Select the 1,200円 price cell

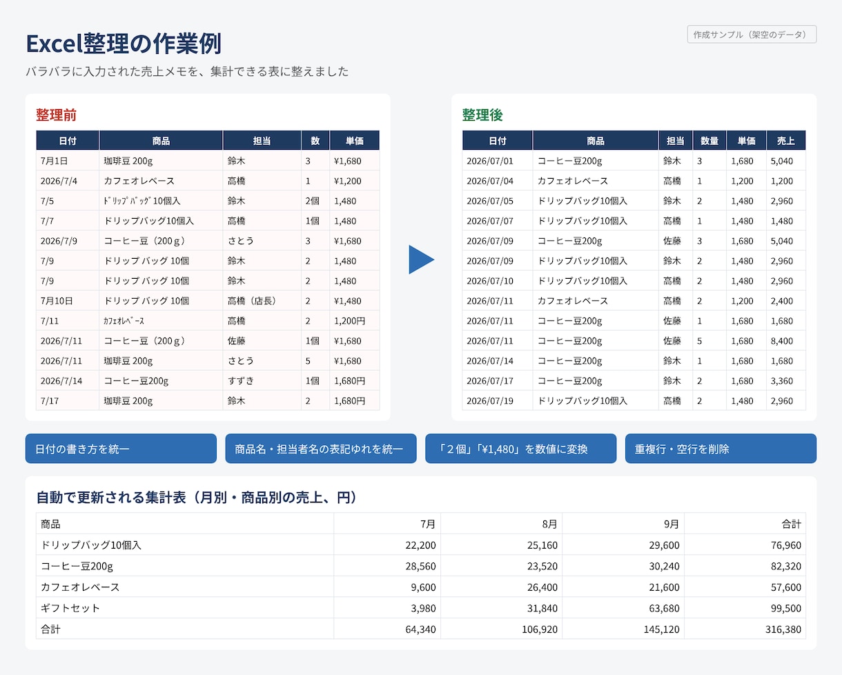355,321
